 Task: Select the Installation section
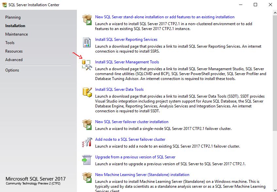click(15, 26)
